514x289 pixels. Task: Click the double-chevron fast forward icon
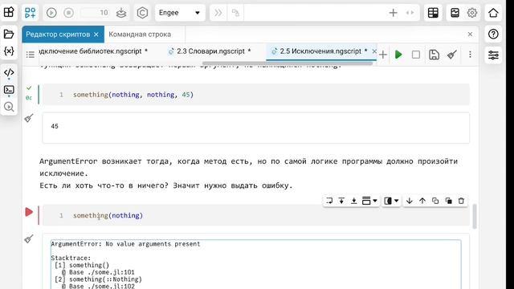point(218,13)
